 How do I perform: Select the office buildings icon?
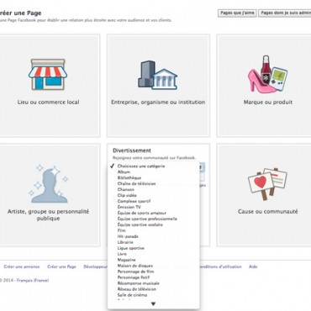[x=158, y=75]
